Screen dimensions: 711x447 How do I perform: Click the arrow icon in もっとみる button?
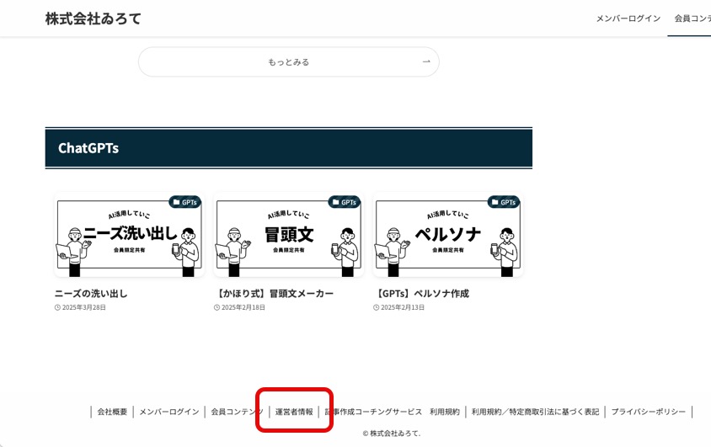coord(426,61)
